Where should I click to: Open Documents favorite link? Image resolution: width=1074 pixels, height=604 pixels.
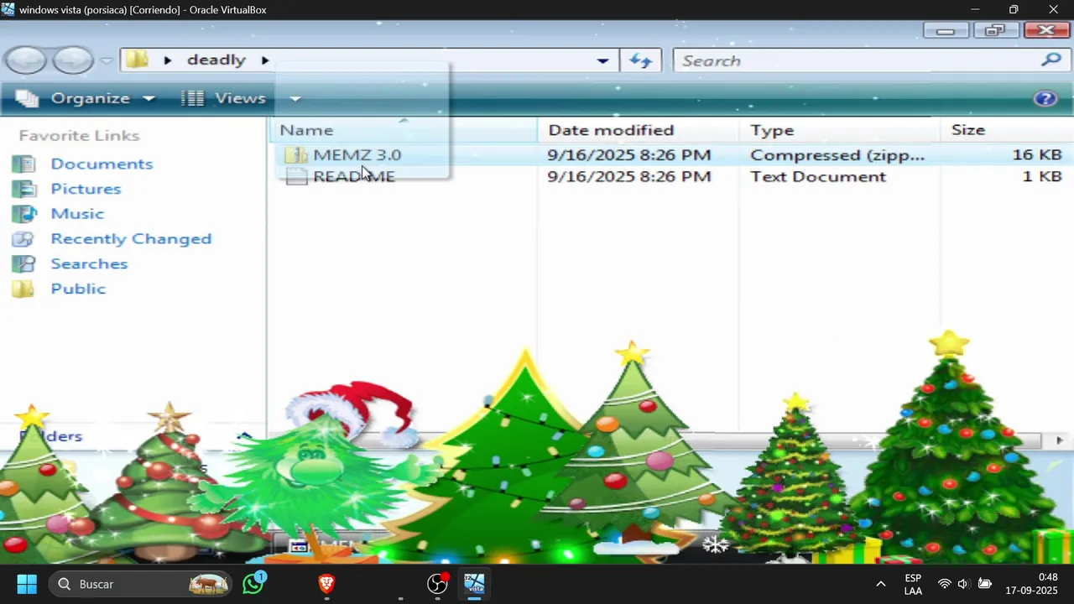pos(102,164)
